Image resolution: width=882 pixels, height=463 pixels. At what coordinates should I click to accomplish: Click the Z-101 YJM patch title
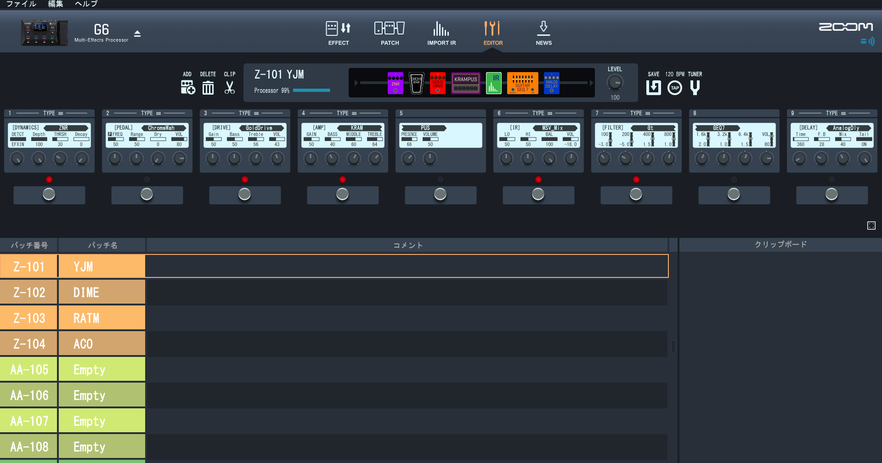pos(279,74)
